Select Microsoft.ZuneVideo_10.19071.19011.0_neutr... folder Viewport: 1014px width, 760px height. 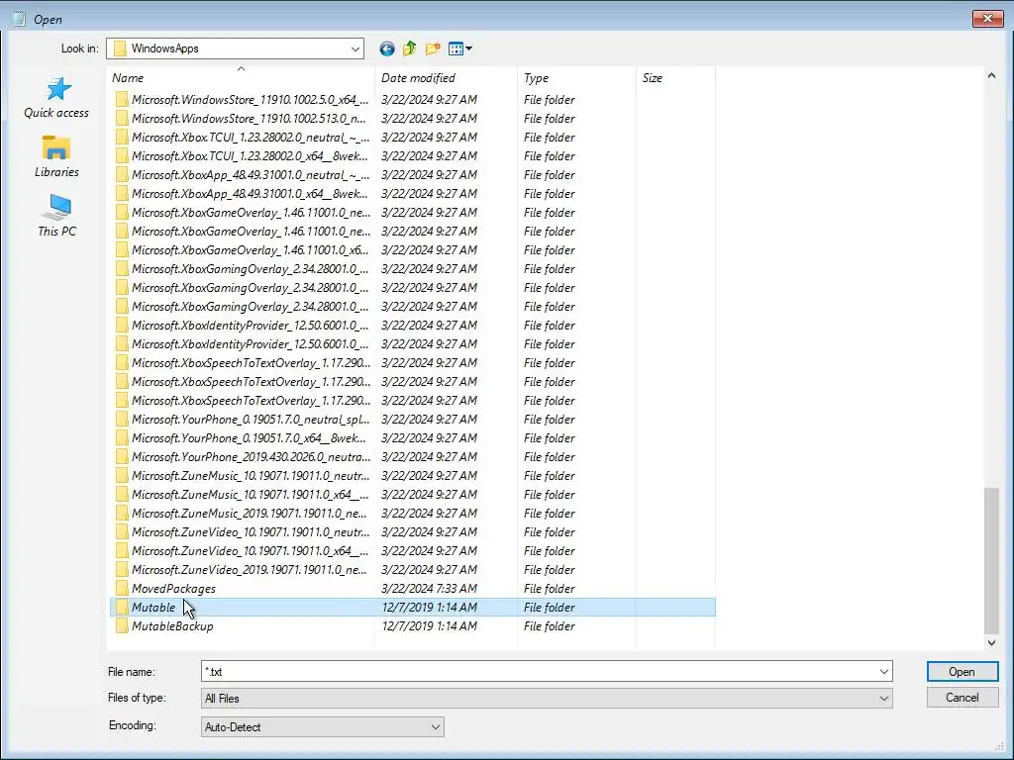(251, 531)
